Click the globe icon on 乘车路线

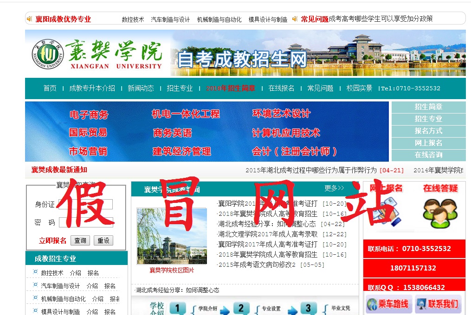pyautogui.click(x=372, y=304)
